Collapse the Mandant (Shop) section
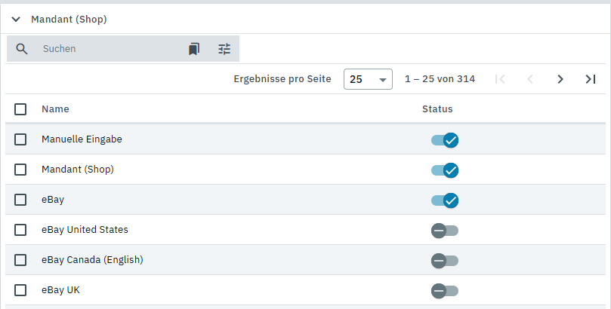 pyautogui.click(x=16, y=20)
